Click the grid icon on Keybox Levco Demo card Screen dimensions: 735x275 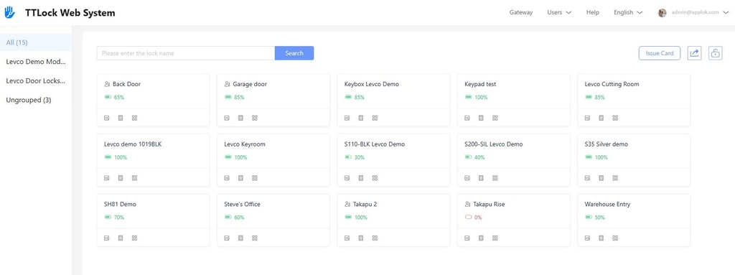point(375,118)
